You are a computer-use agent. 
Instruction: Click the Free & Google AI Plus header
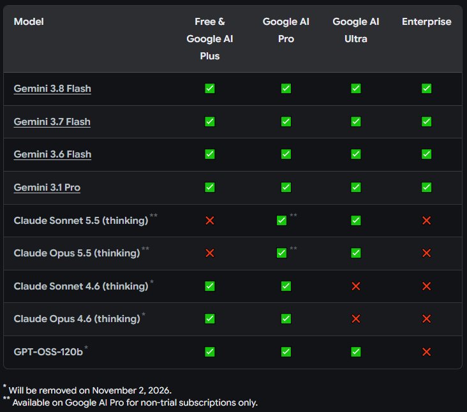210,39
